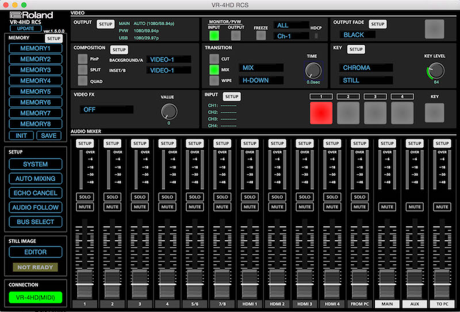The image size is (460, 312).
Task: Open the monitor ALL dropdown
Action: click(x=292, y=25)
